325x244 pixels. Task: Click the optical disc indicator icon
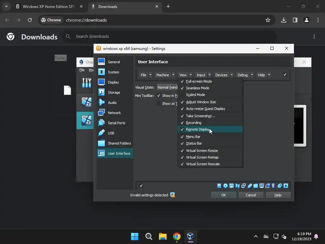pyautogui.click(x=225, y=186)
